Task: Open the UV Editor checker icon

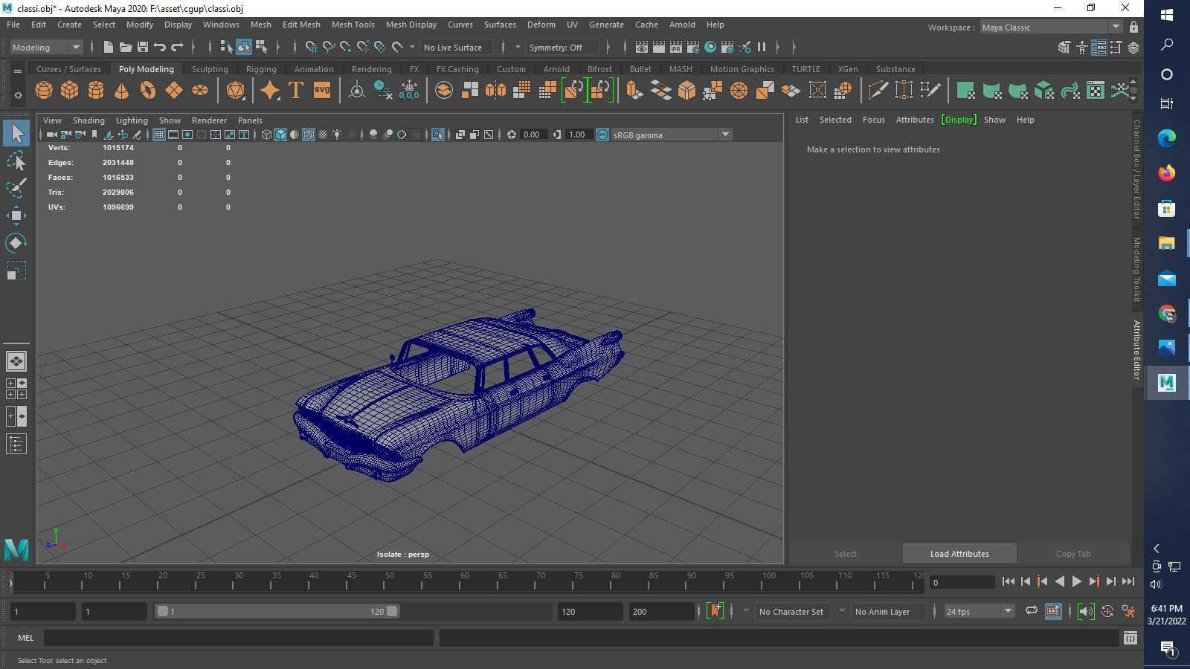Action: [1096, 90]
